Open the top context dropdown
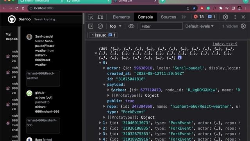The height and width of the screenshot is (141, 250). coord(116,26)
